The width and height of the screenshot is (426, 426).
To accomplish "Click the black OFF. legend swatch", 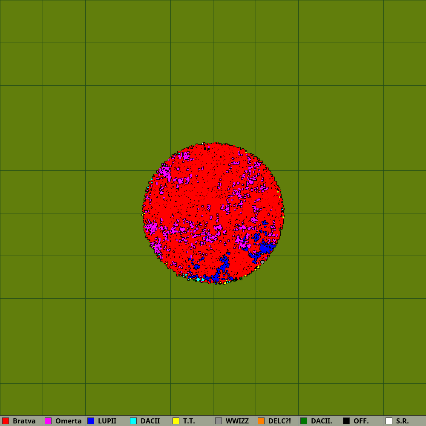I will (x=346, y=421).
